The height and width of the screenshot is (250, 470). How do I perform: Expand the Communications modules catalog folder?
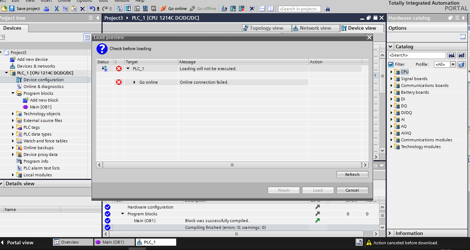pos(391,140)
